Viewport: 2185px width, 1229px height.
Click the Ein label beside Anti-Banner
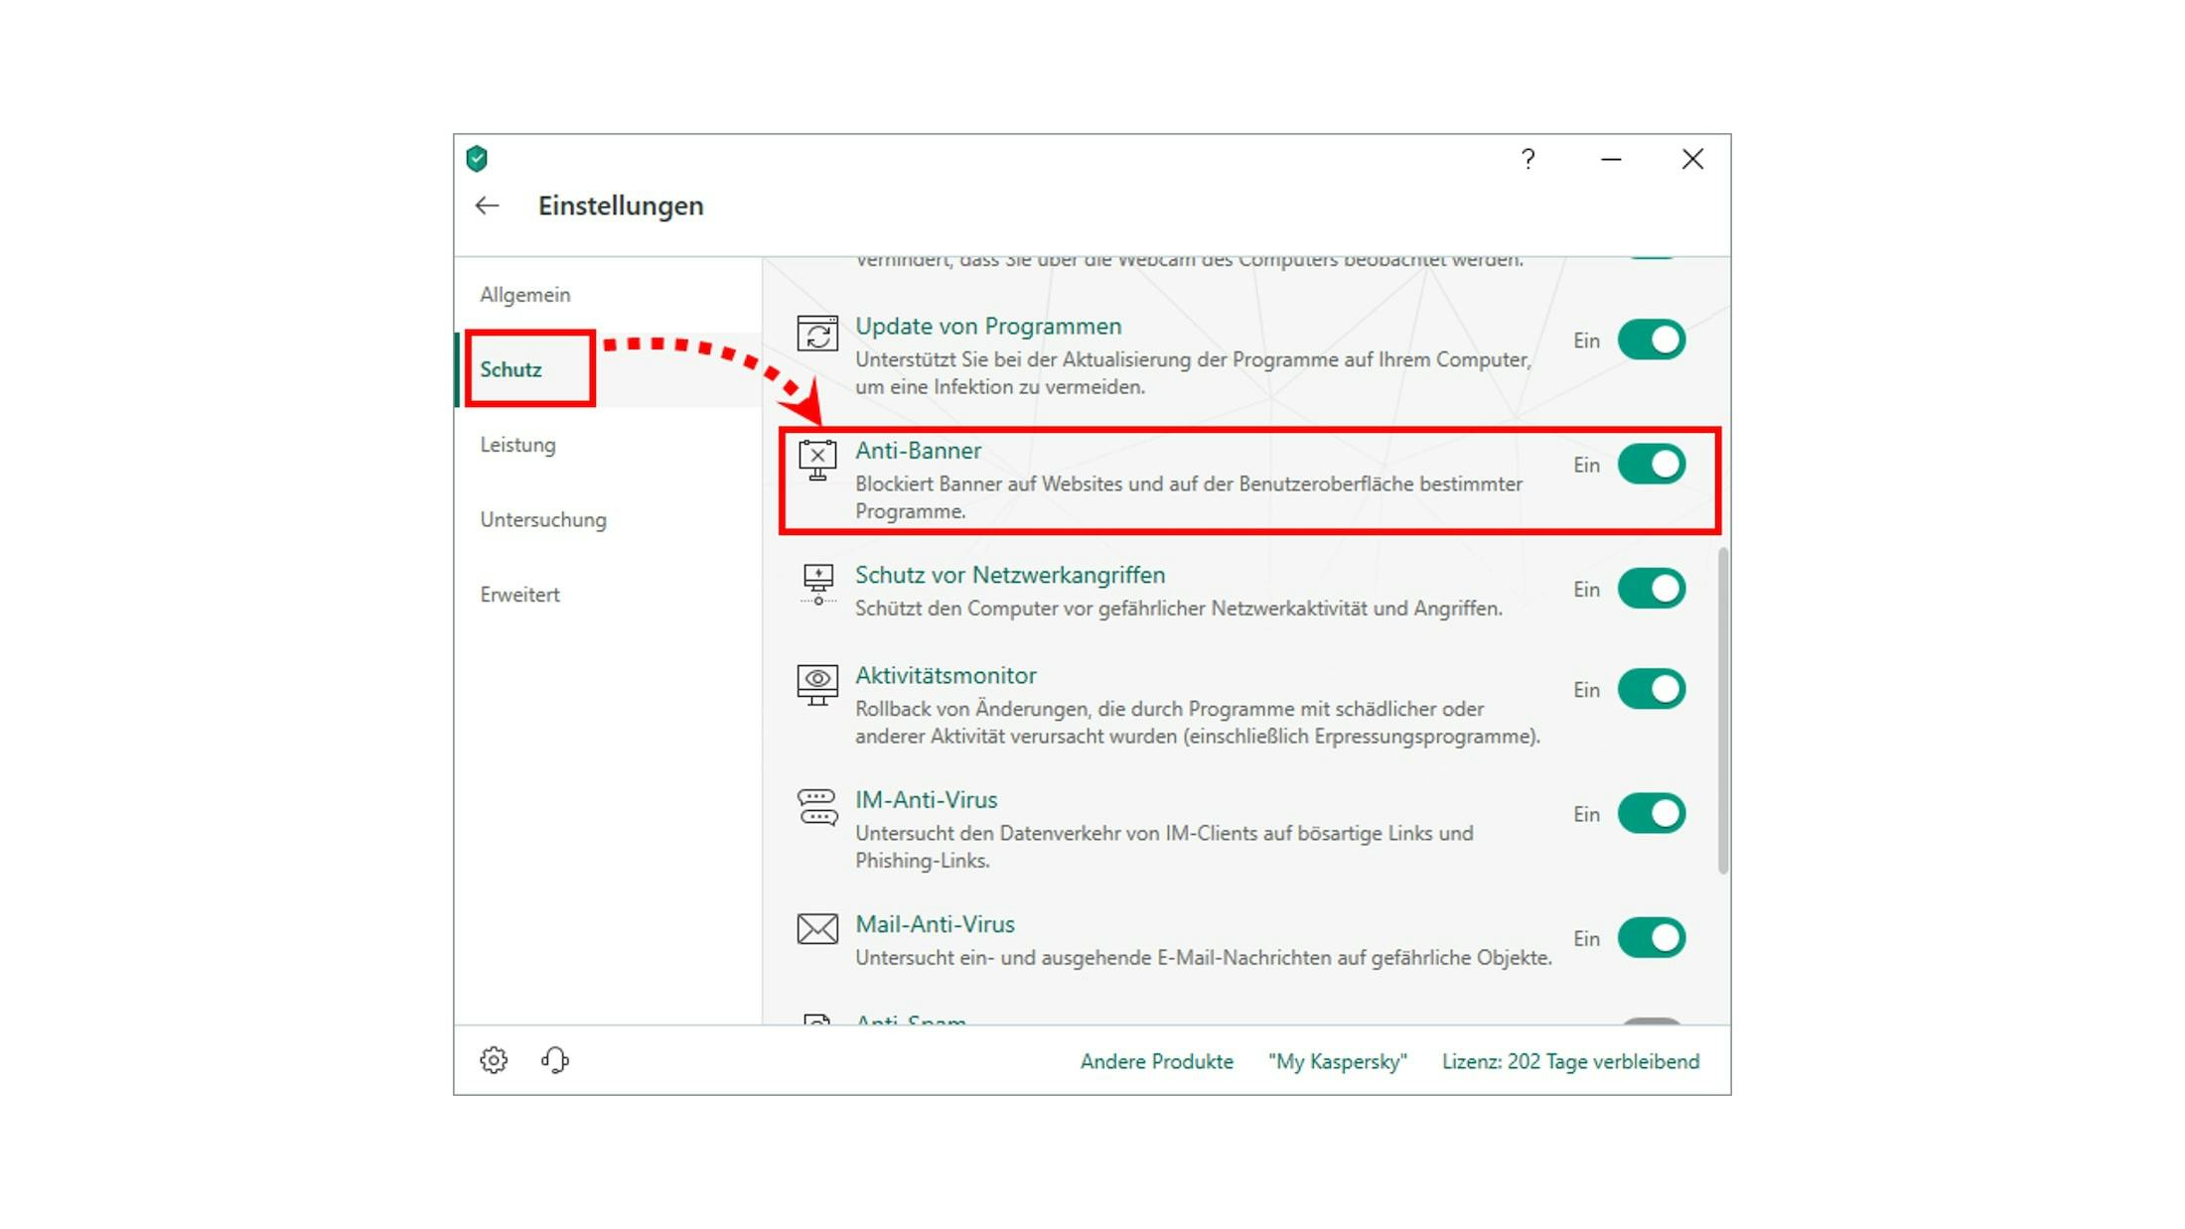1586,465
